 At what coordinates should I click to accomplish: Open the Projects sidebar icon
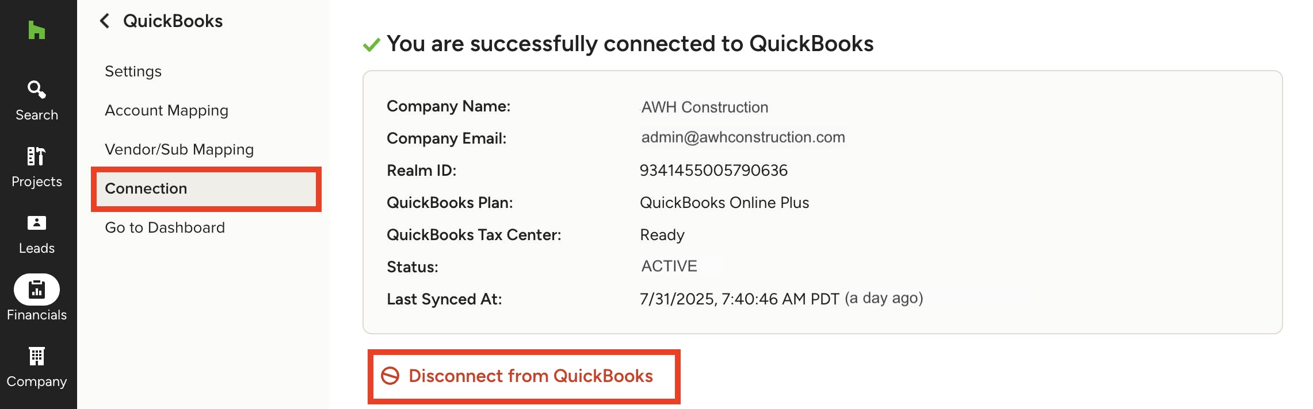click(36, 156)
